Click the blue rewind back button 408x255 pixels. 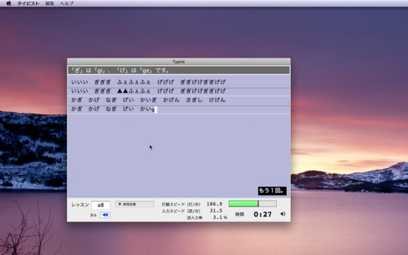click(105, 215)
